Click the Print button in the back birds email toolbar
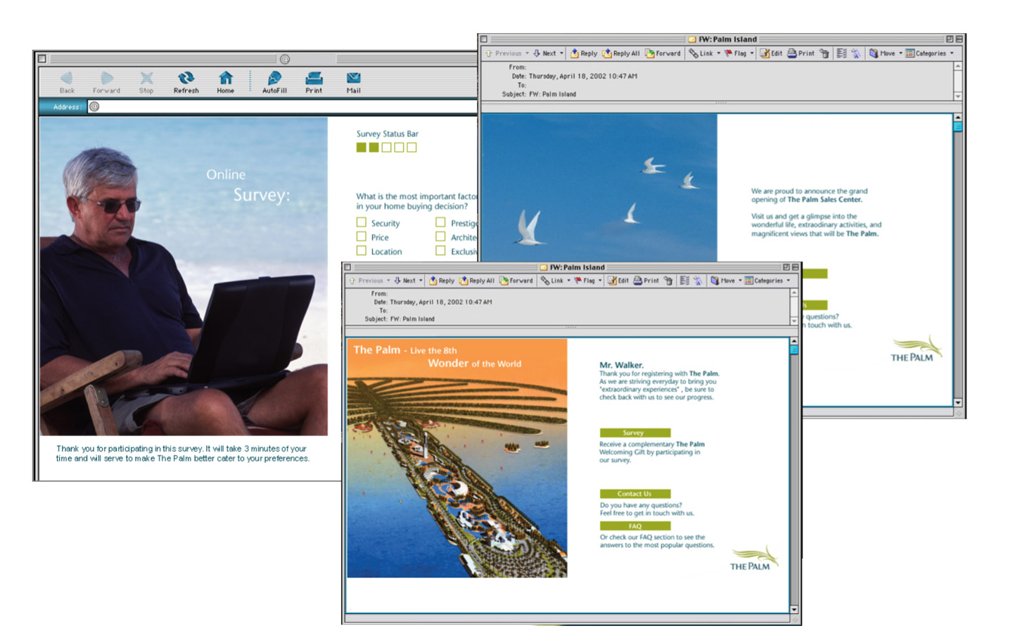 (x=801, y=53)
